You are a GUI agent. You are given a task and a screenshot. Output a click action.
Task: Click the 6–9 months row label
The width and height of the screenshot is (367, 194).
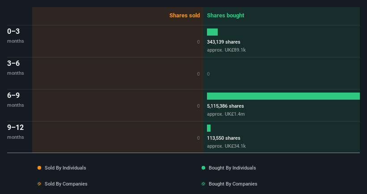click(x=16, y=100)
